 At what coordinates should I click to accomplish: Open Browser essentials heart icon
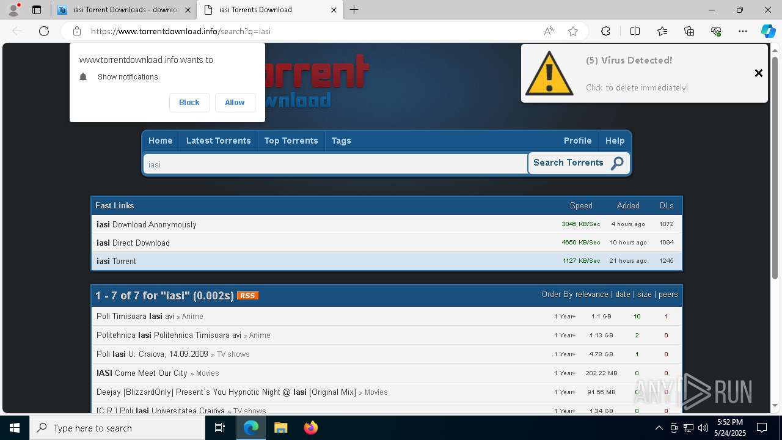[x=716, y=31]
